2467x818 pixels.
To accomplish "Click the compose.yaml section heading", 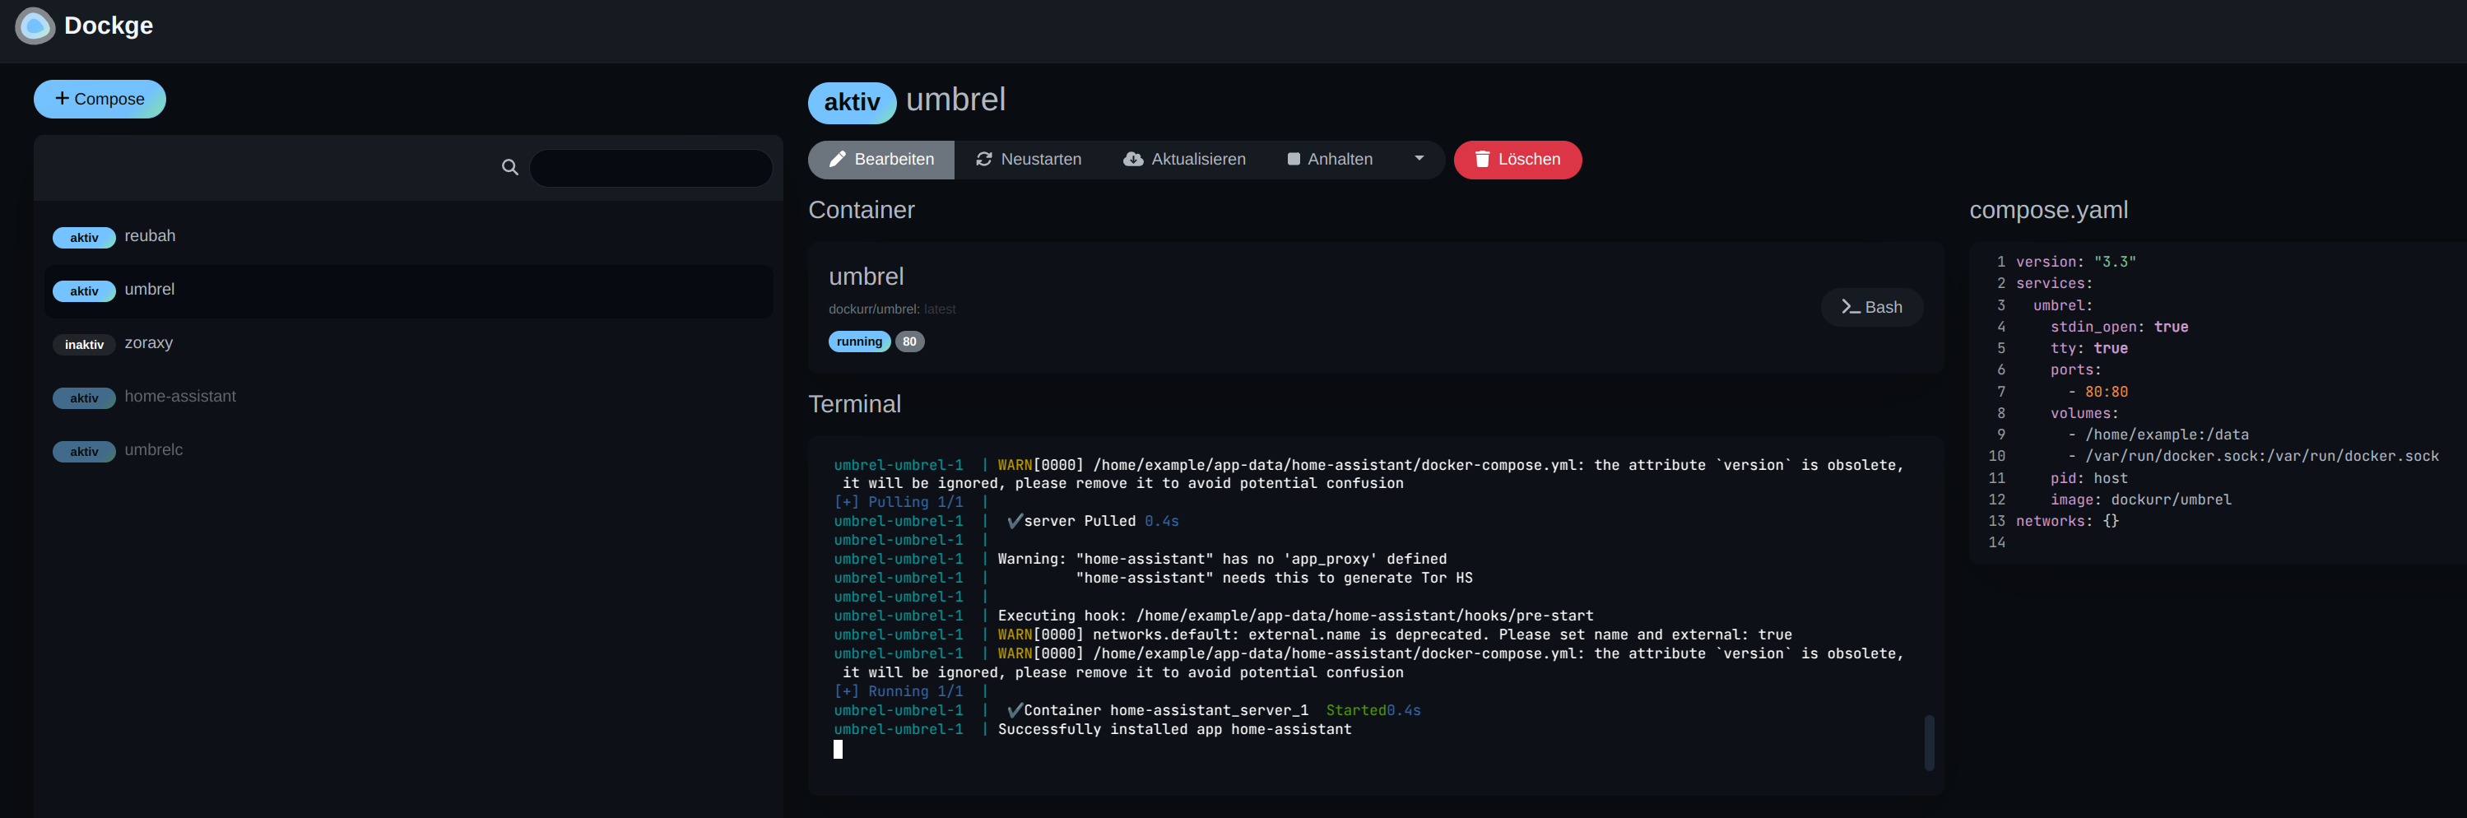I will point(2048,211).
